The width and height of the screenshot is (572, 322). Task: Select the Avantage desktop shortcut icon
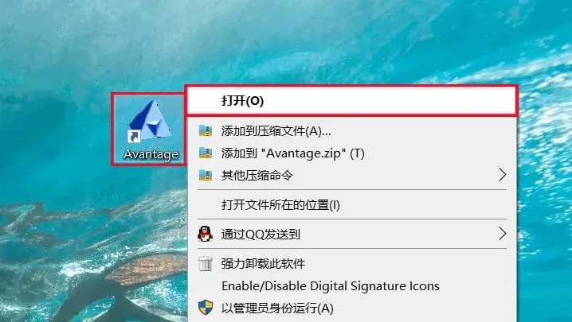click(x=150, y=119)
